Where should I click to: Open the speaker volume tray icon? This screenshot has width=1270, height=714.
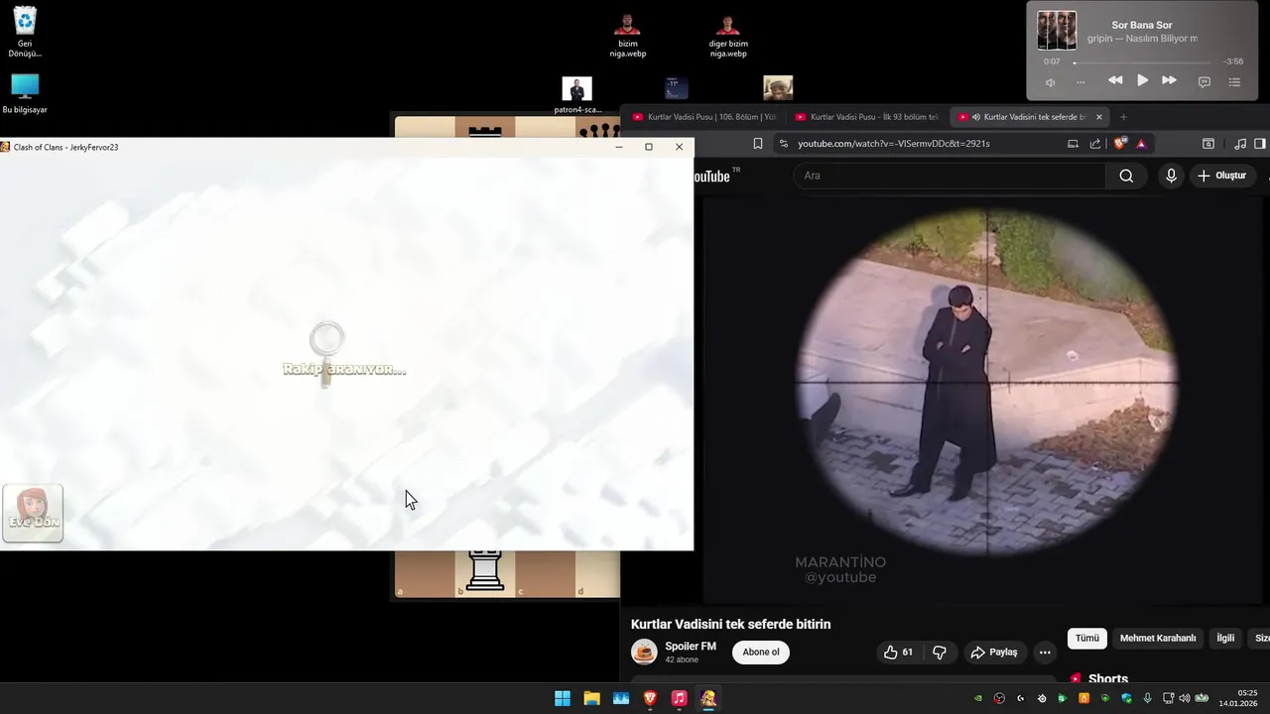pos(1184,698)
